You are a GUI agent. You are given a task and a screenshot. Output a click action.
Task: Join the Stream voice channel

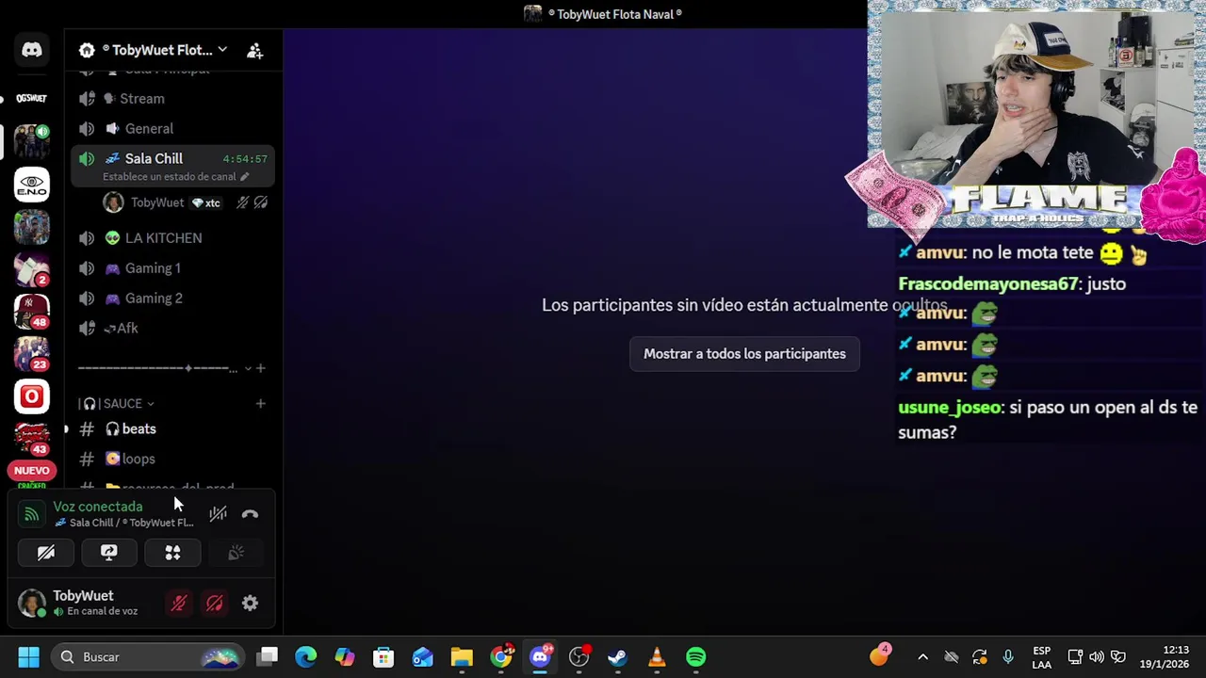click(173, 98)
